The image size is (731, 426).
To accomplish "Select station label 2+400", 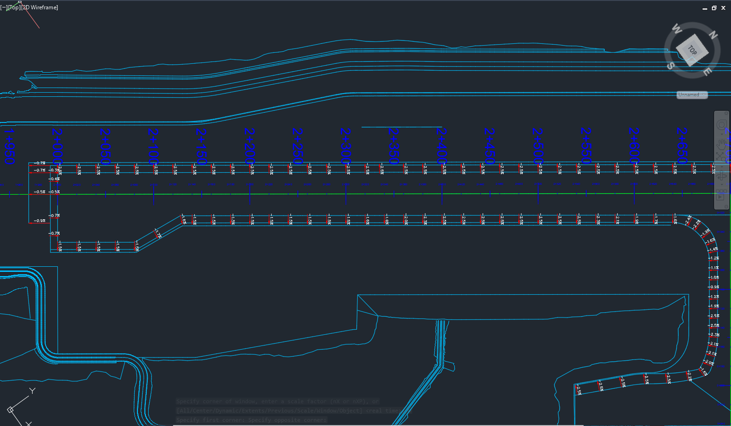I will (441, 146).
